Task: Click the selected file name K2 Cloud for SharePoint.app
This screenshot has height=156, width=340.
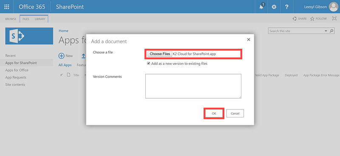Action: point(194,54)
